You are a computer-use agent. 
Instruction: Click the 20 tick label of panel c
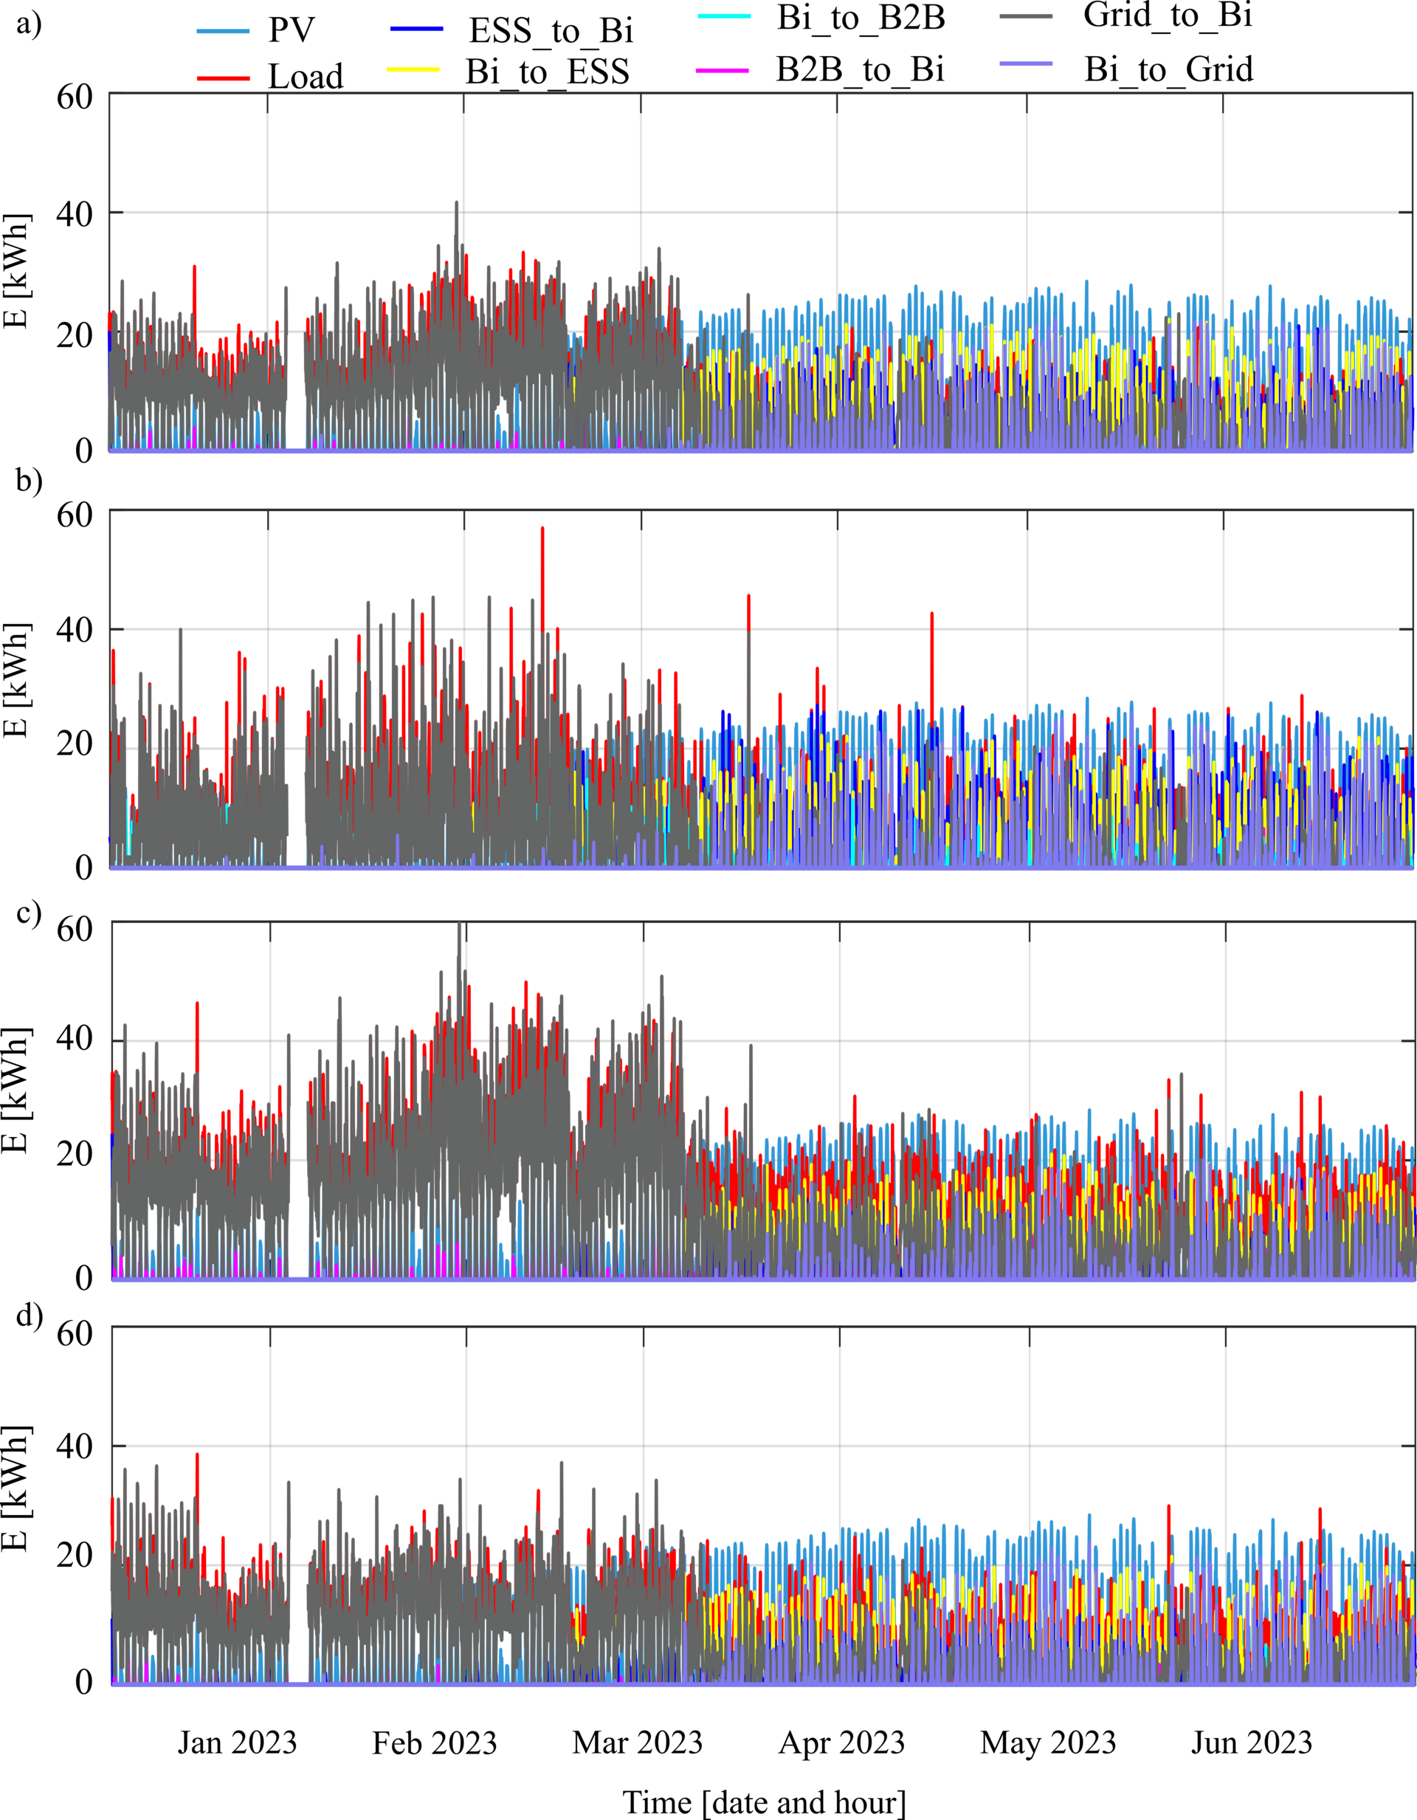74,1154
